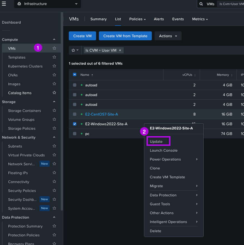Screen dimensions: 244x245
Task: Star the Virtual Private Clouds entry
Action: 54,155
